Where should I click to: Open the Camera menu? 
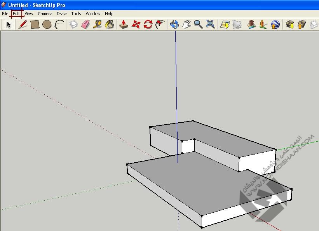pyautogui.click(x=45, y=14)
